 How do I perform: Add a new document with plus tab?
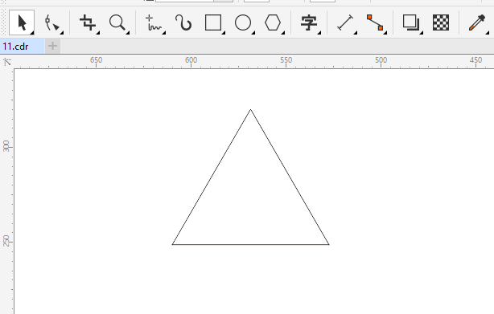point(52,47)
